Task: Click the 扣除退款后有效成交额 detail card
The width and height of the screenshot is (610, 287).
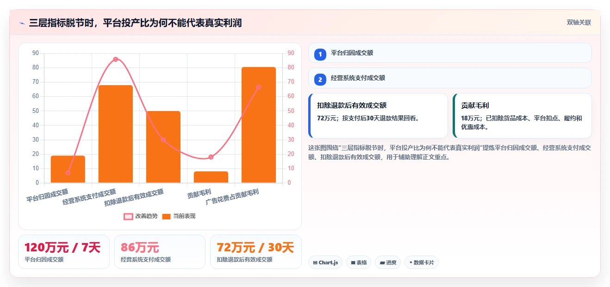Action: pos(378,116)
